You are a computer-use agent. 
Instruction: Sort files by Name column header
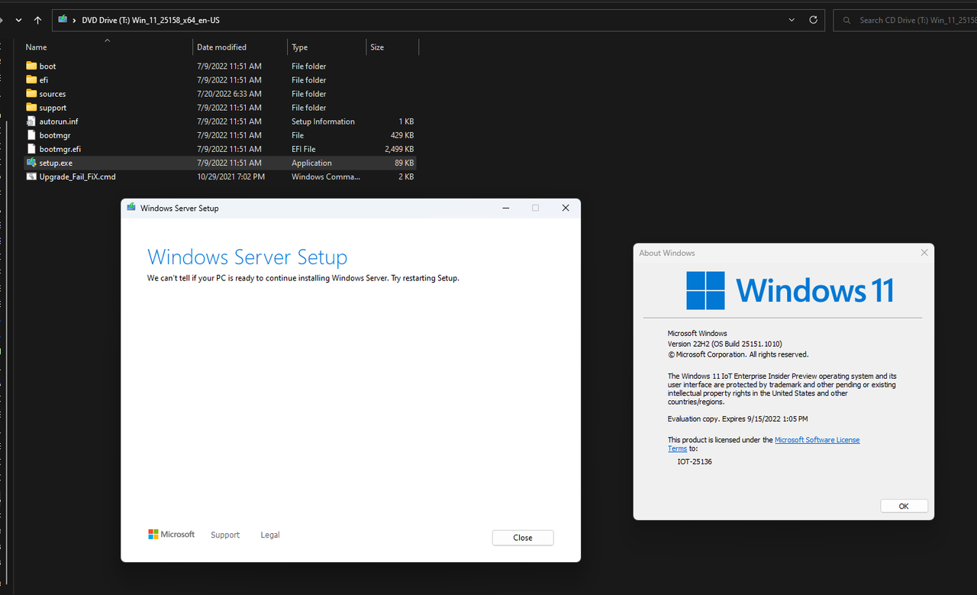(37, 47)
